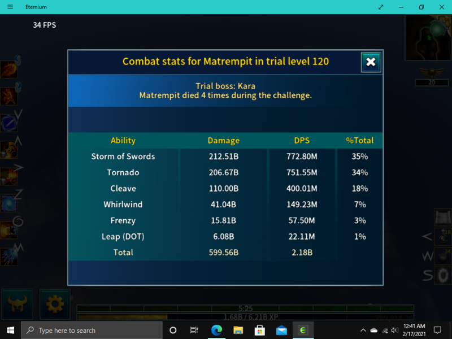Click the minimap in the top-right corner
Screen dimensions: 452x339
click(x=428, y=36)
